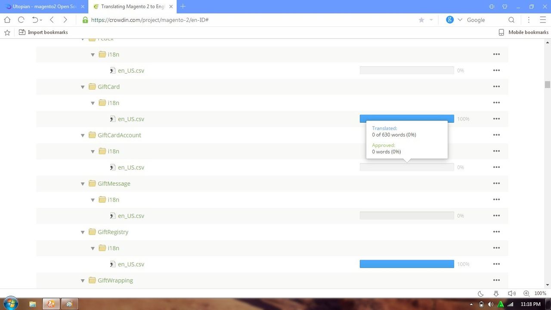Open Import bookmarks
The image size is (551, 310).
click(x=43, y=32)
